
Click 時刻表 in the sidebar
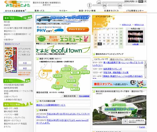[7, 22]
